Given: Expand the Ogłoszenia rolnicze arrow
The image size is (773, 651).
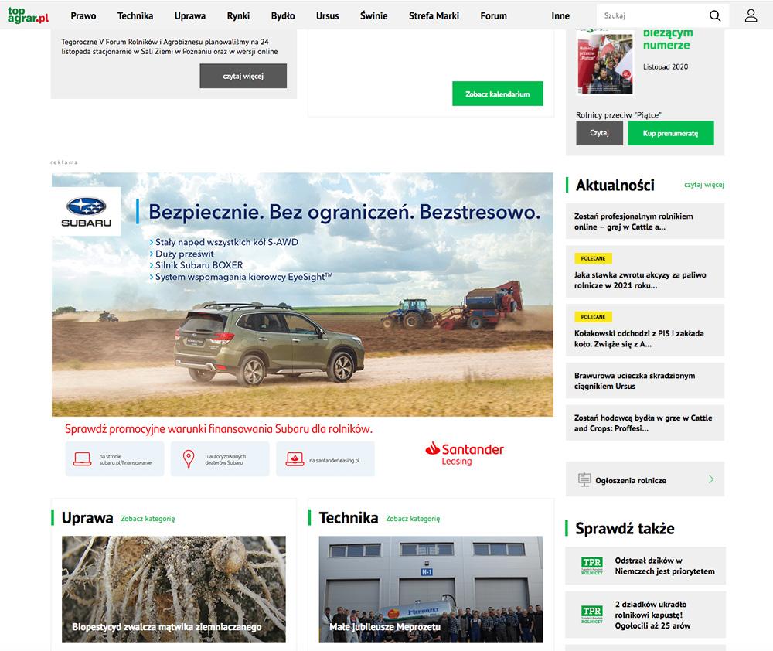Looking at the screenshot, I should click(x=711, y=480).
